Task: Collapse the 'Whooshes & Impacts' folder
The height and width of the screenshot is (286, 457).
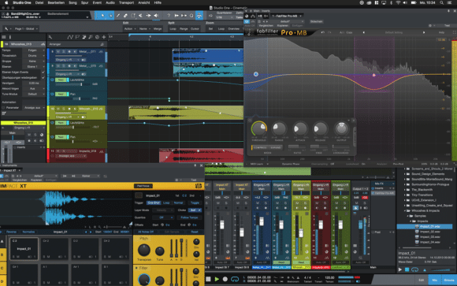Action: pos(405,211)
